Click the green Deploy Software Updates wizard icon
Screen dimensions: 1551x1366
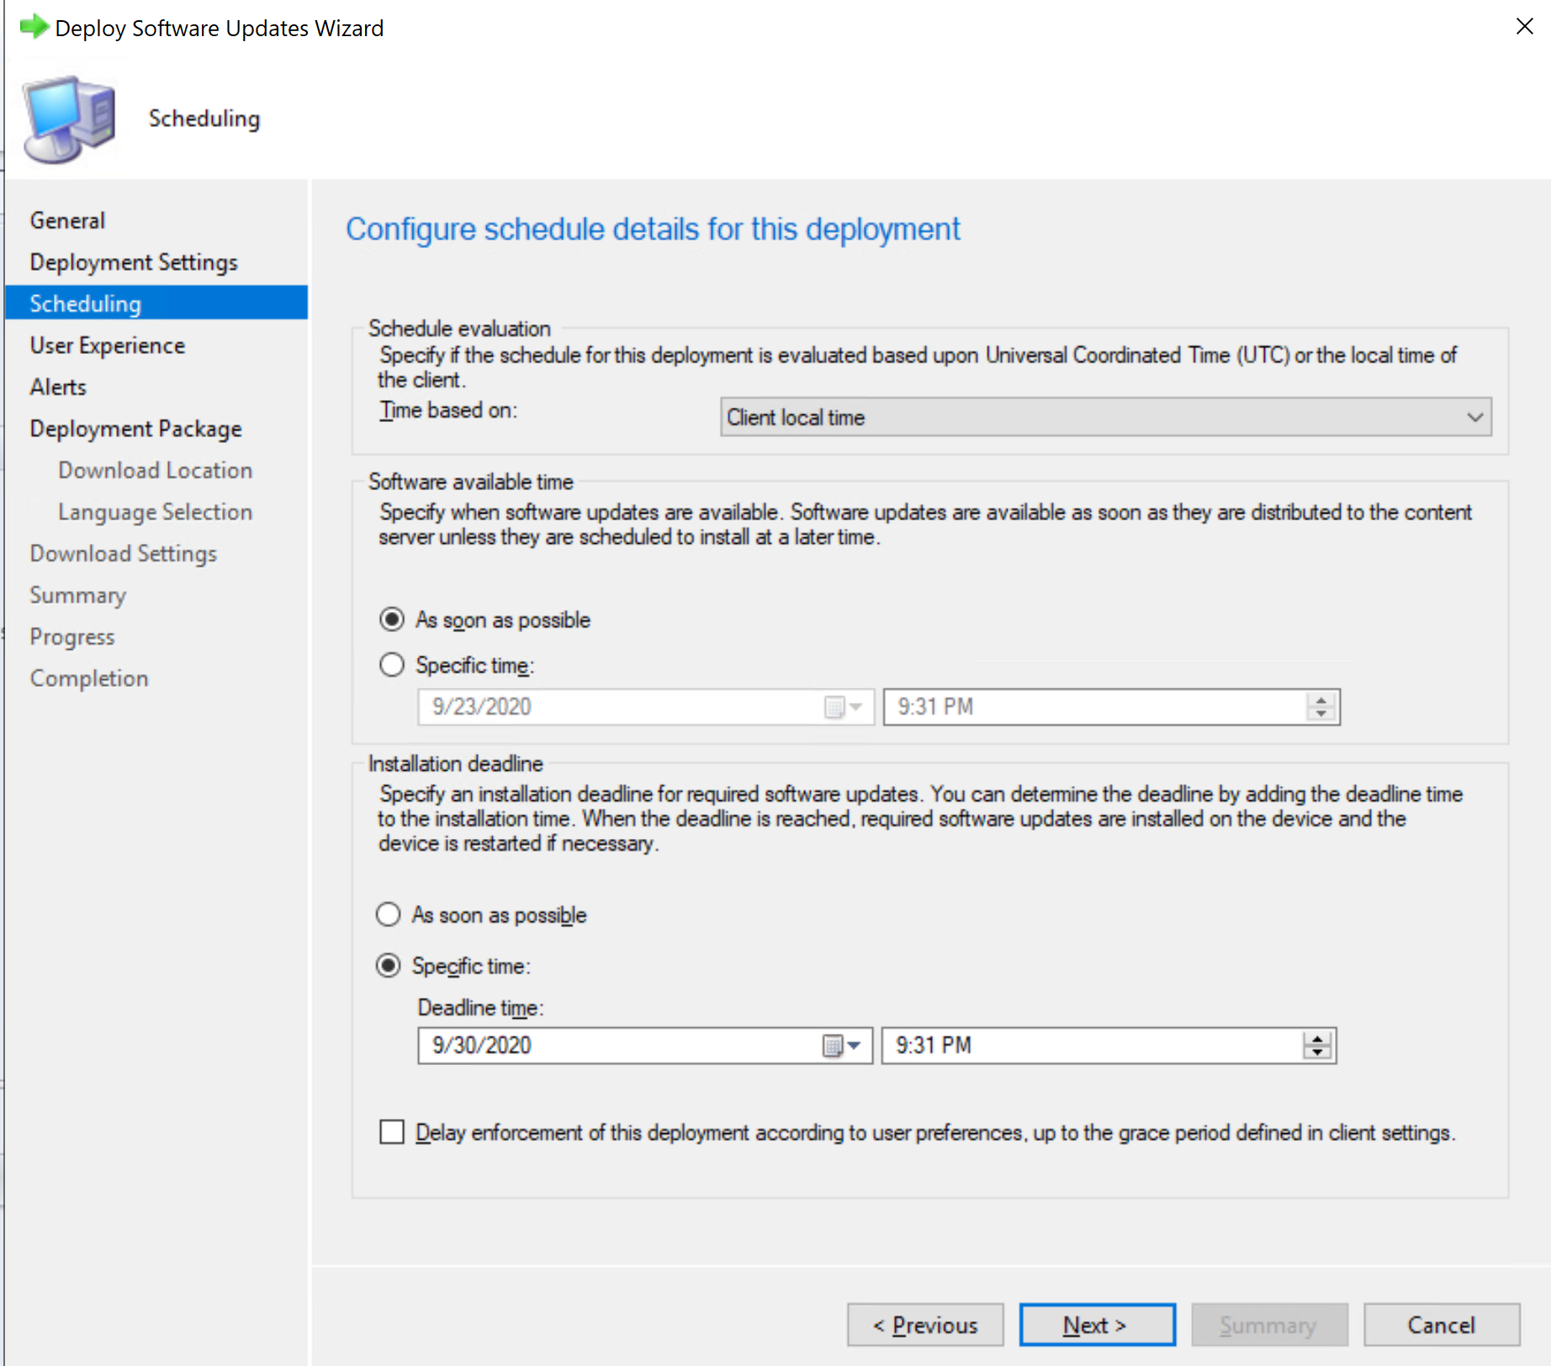tap(34, 26)
